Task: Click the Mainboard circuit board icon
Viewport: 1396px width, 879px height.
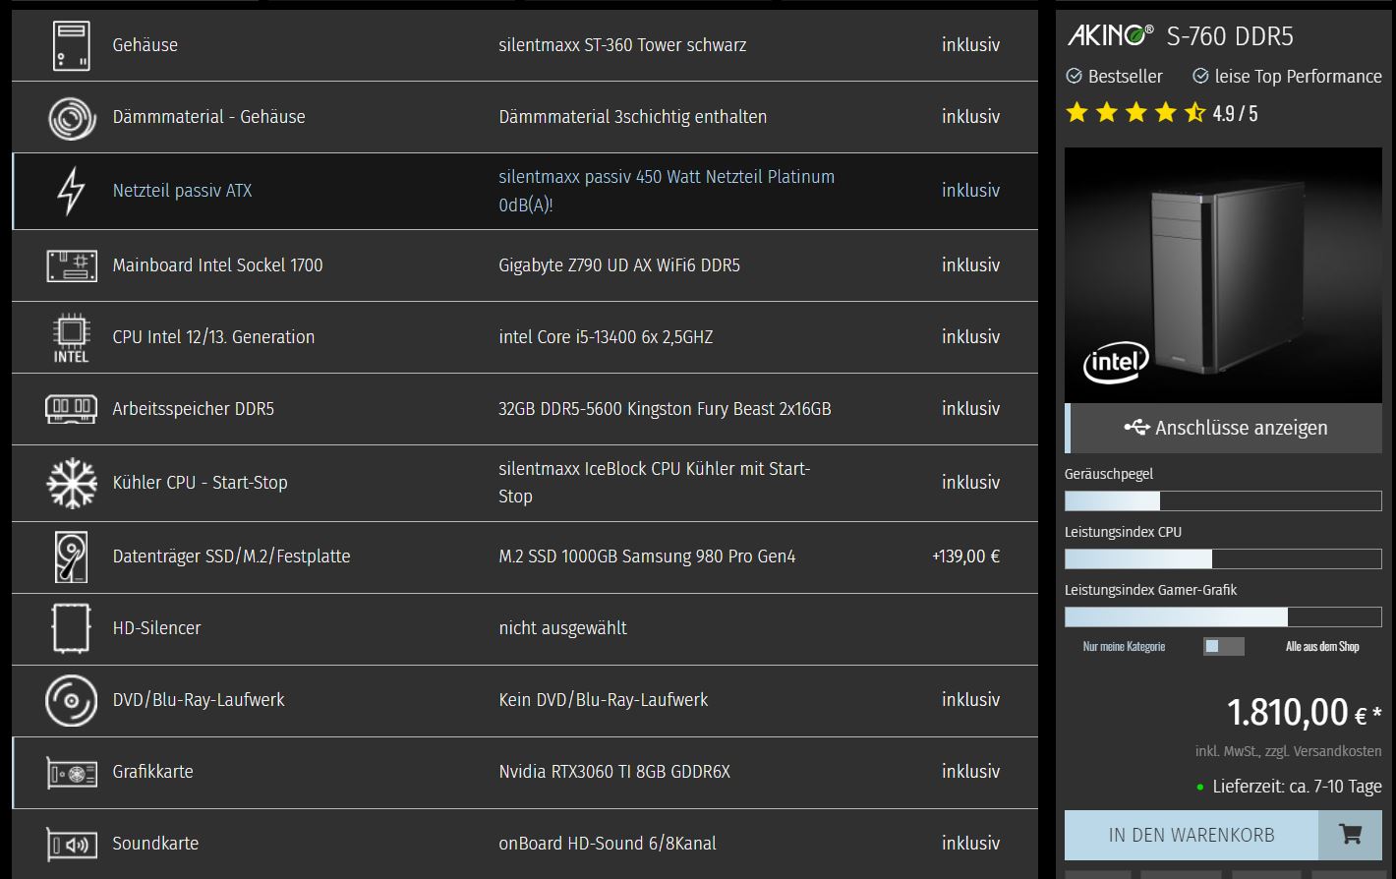Action: pyautogui.click(x=72, y=265)
